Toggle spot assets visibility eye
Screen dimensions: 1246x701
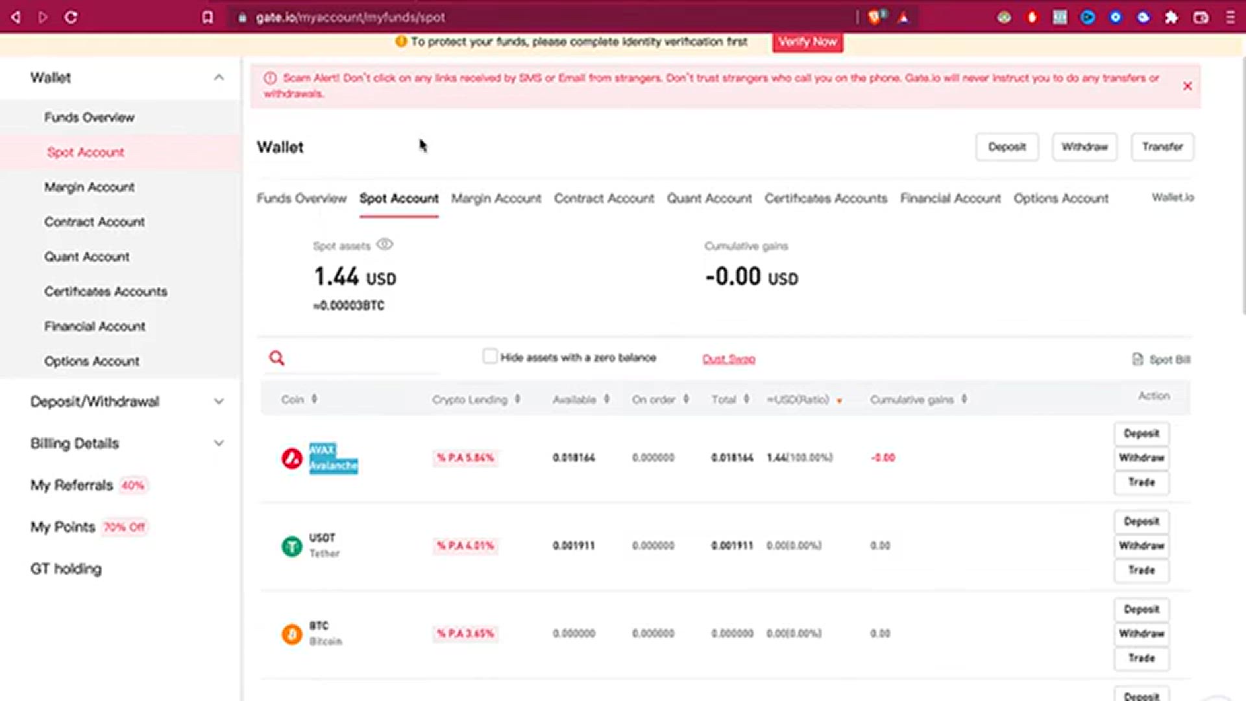pyautogui.click(x=385, y=245)
